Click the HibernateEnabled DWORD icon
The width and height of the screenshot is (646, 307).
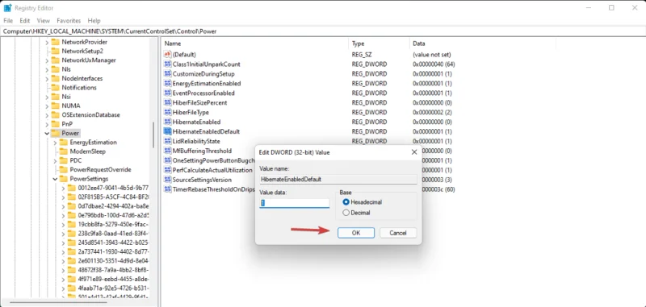tap(167, 122)
